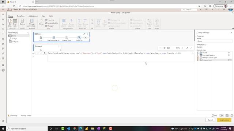The image size is (234, 131).
Task: Click the Cancel button
Action: point(210,120)
